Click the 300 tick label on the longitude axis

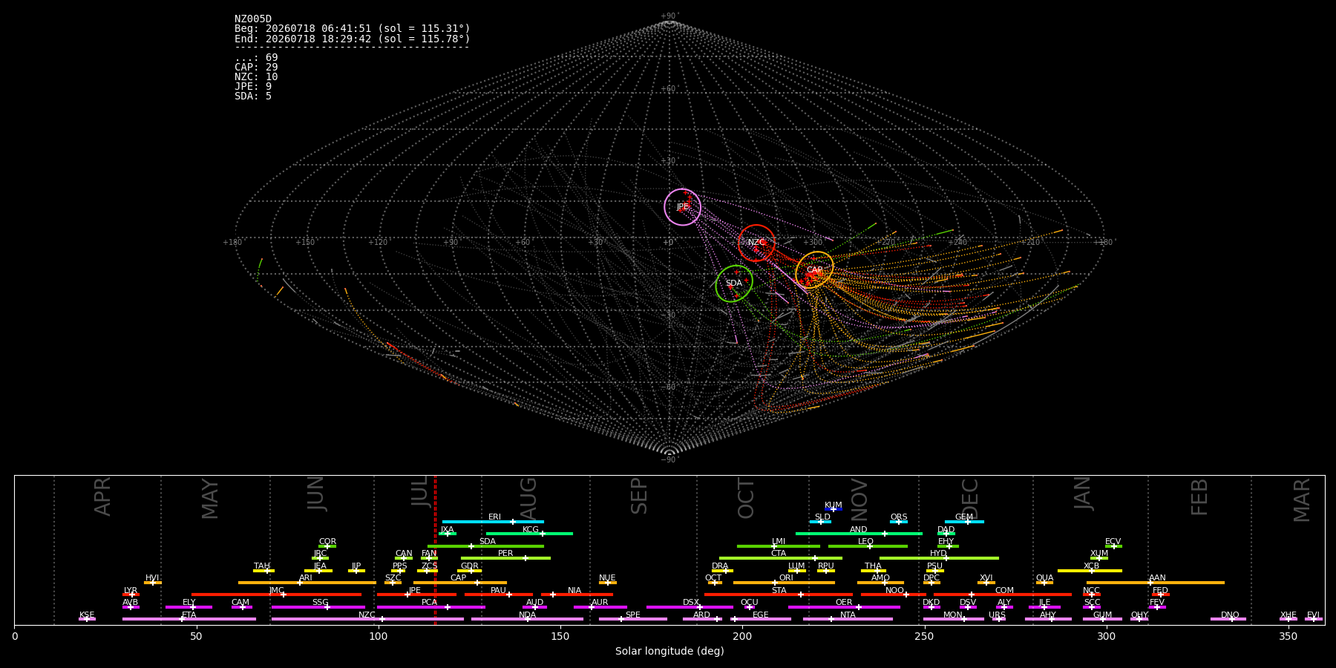coord(1106,636)
